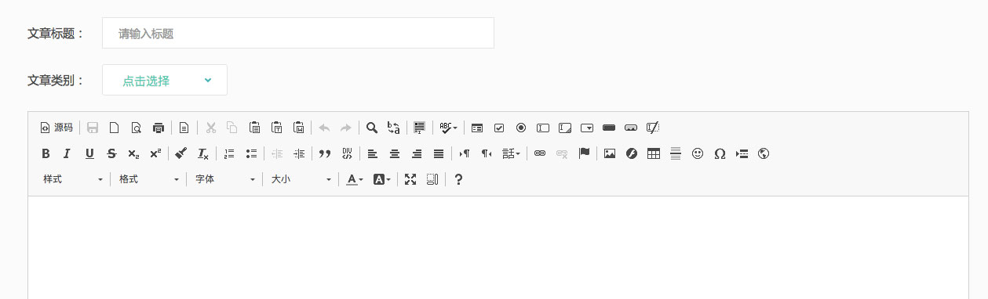
Task: Toggle Italic formatting
Action: 67,153
